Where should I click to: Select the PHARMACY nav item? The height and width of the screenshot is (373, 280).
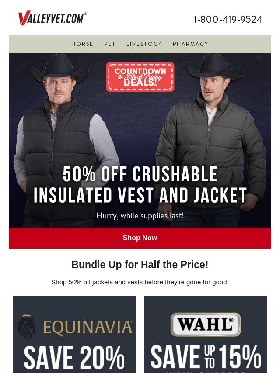190,44
